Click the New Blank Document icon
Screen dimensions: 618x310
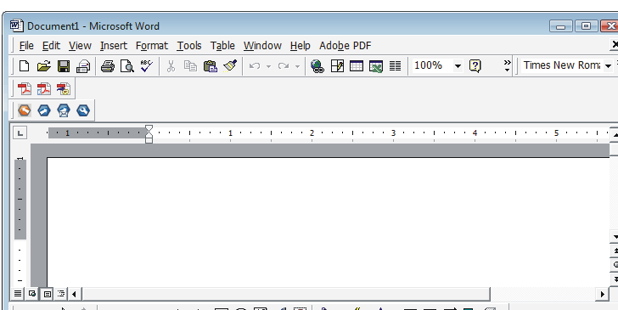point(25,66)
